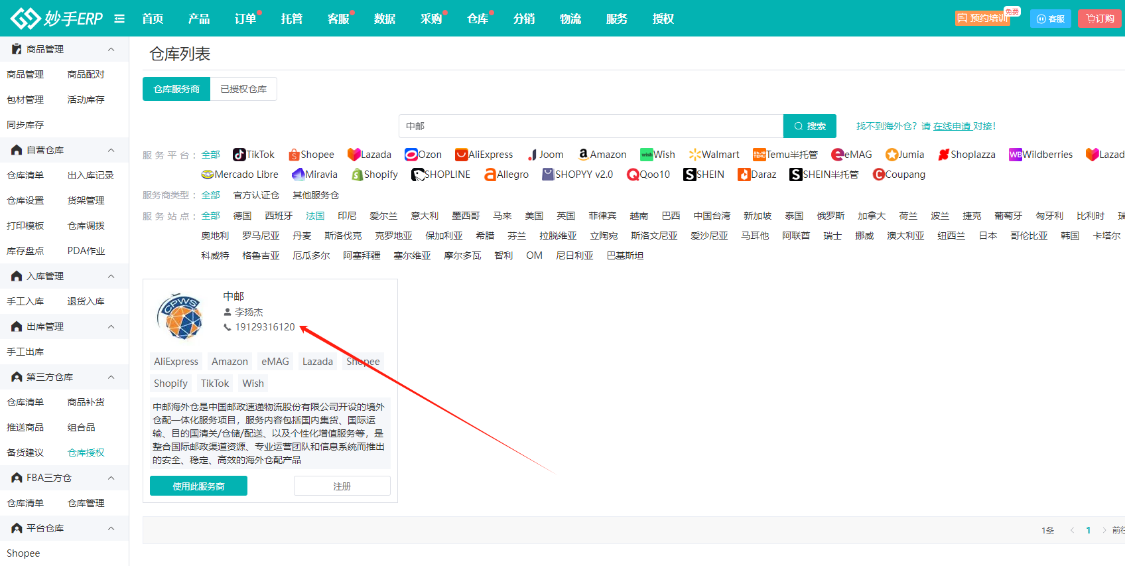Image resolution: width=1125 pixels, height=566 pixels.
Task: Select the 美国 site filter
Action: (534, 216)
